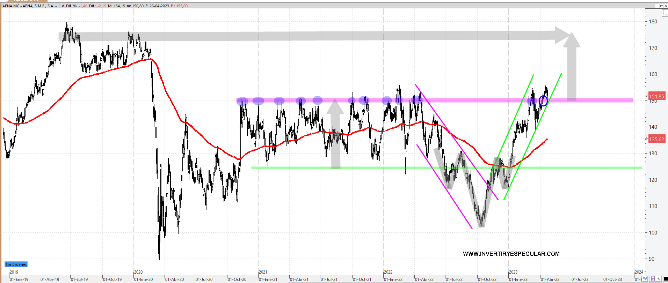
Task: Close the AENA chart window
Action: [x=666, y=6]
